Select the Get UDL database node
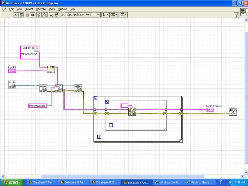This screenshot has width=248, height=186. pos(12,84)
